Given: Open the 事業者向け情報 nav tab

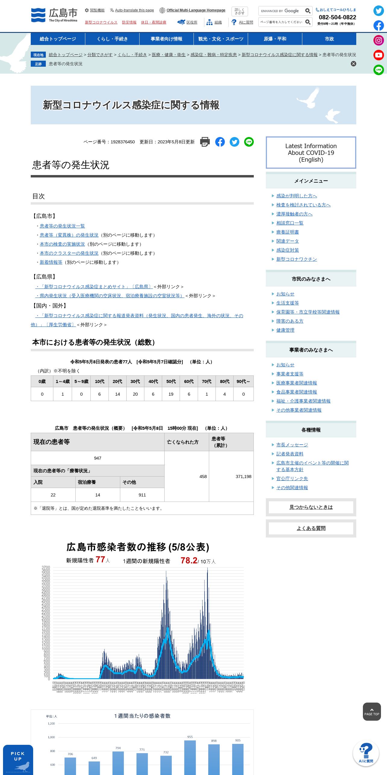Looking at the screenshot, I should point(166,39).
